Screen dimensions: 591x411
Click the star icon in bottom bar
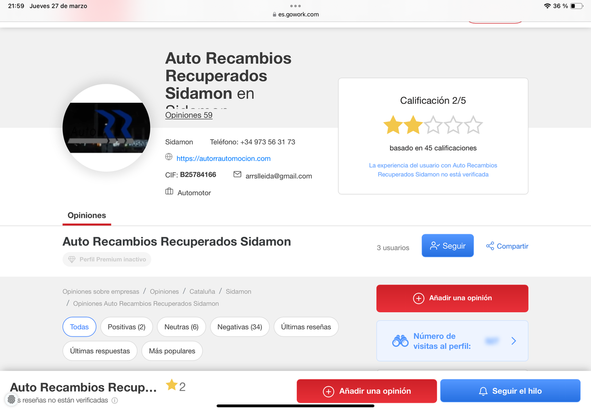(x=171, y=385)
